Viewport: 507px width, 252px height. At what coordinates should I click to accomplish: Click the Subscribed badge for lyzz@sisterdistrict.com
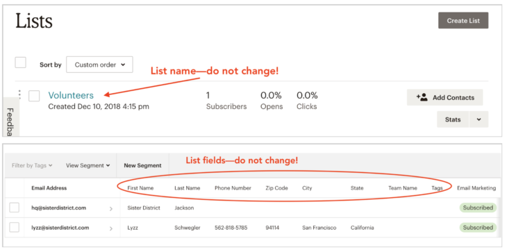point(478,228)
